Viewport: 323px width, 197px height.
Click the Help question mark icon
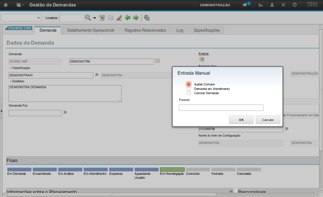tap(294, 5)
